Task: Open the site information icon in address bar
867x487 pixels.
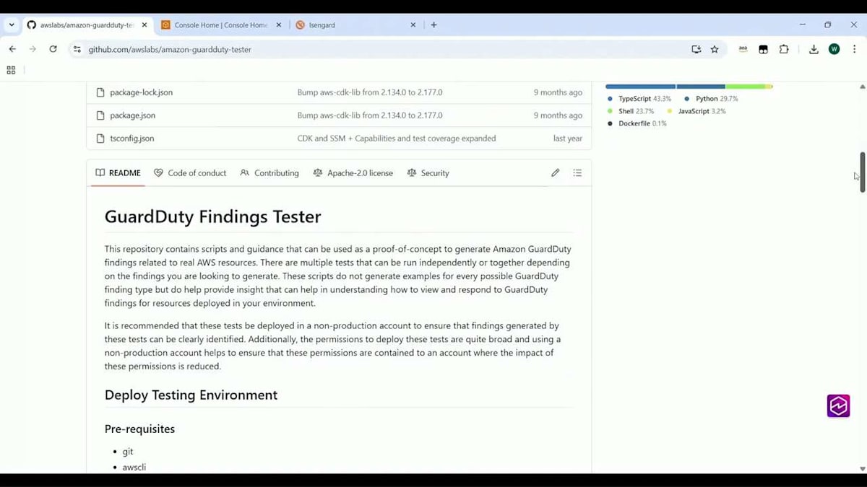Action: 77,49
